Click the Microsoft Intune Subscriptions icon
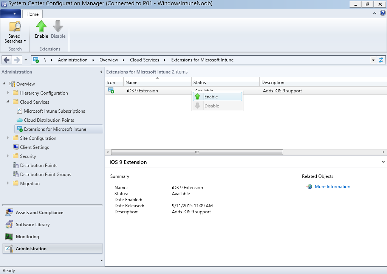The image size is (387, 274). point(20,111)
